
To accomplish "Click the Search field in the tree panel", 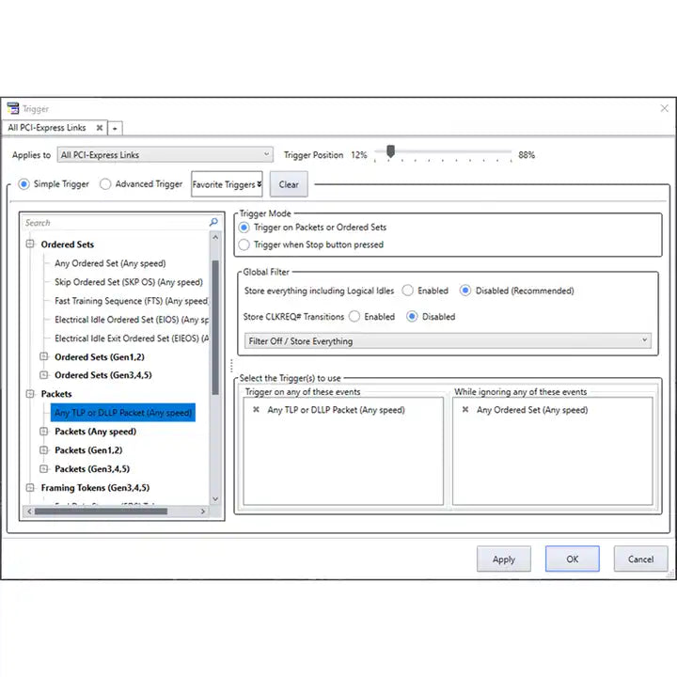I will pos(113,223).
